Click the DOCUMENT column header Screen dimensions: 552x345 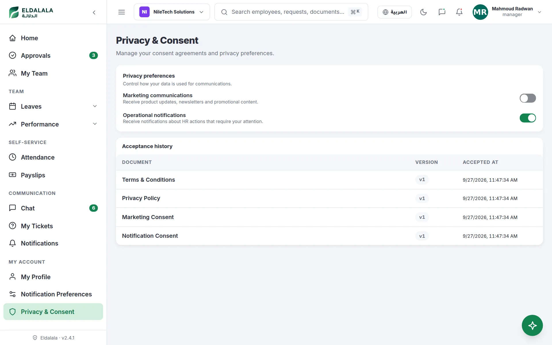click(137, 162)
